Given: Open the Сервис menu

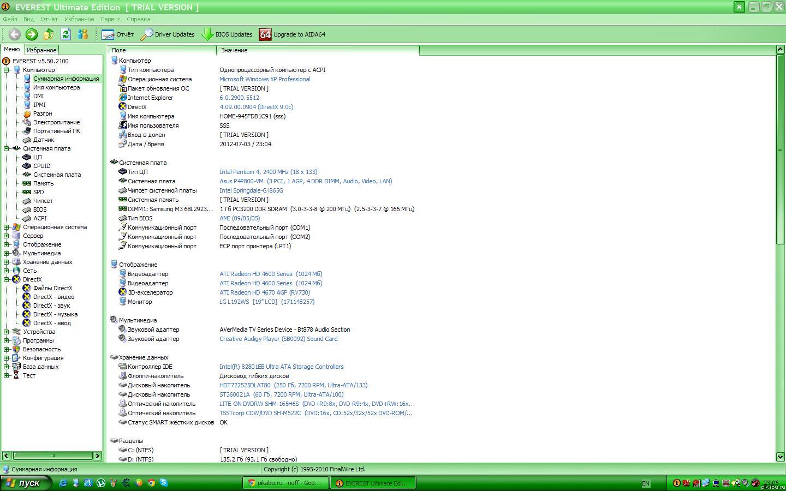Looking at the screenshot, I should (x=110, y=19).
